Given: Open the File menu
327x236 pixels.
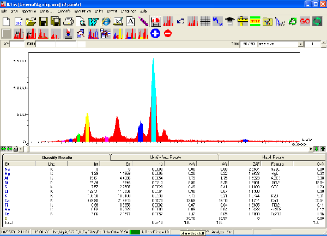Looking at the screenshot, I should tap(4, 11).
